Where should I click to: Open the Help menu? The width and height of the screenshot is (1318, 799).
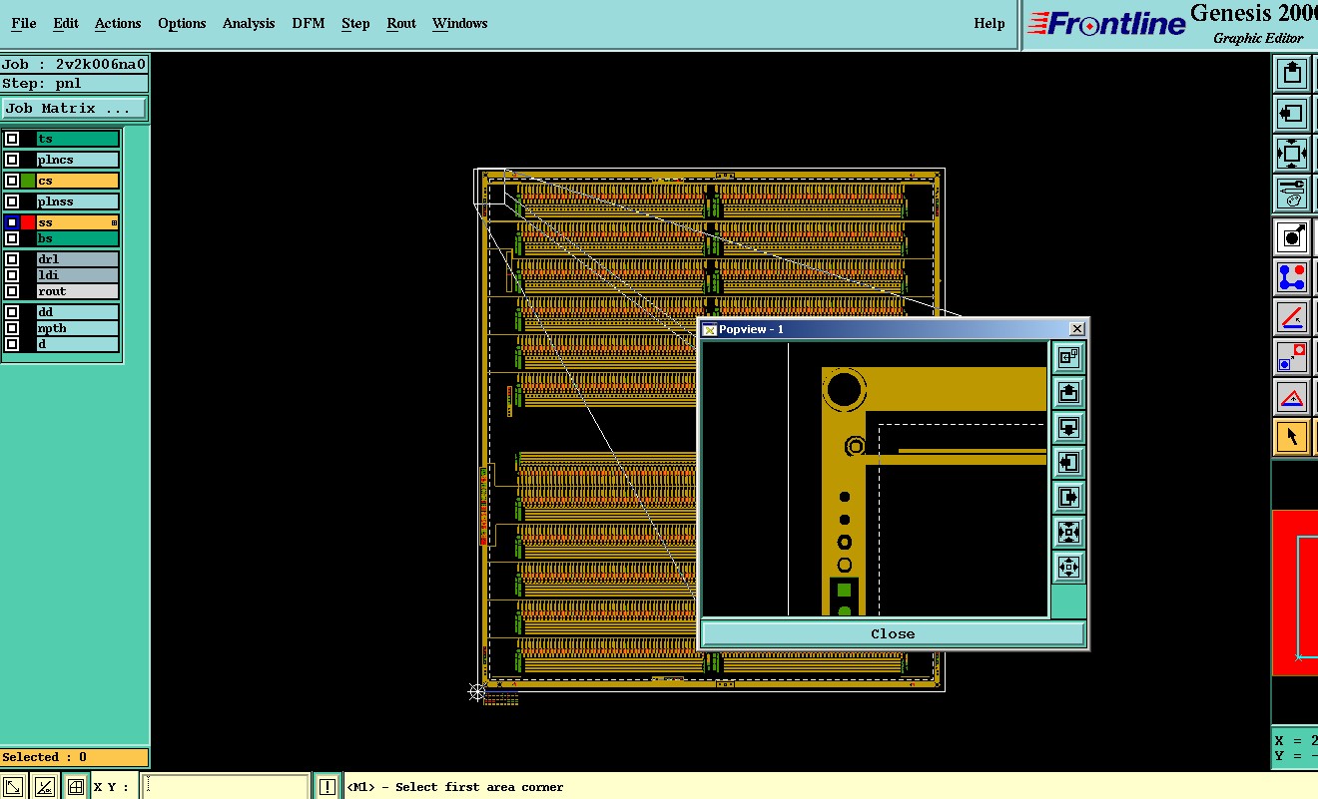pyautogui.click(x=989, y=23)
